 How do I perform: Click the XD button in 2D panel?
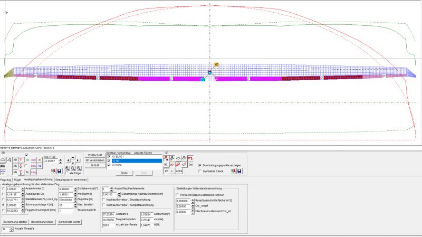tap(15, 159)
